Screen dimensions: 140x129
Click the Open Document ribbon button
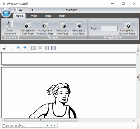click(10, 28)
